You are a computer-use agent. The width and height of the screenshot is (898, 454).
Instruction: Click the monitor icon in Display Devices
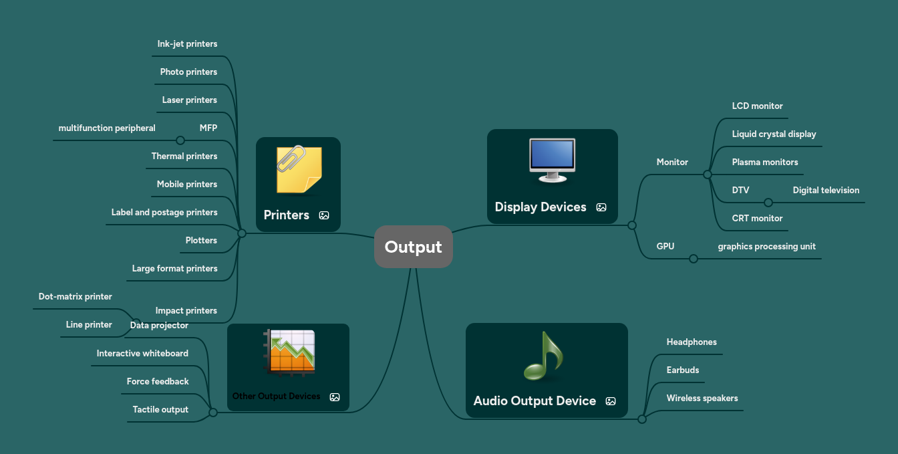(x=552, y=160)
